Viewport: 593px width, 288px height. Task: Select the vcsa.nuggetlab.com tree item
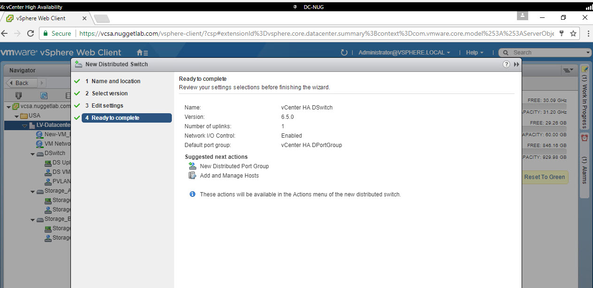(45, 106)
